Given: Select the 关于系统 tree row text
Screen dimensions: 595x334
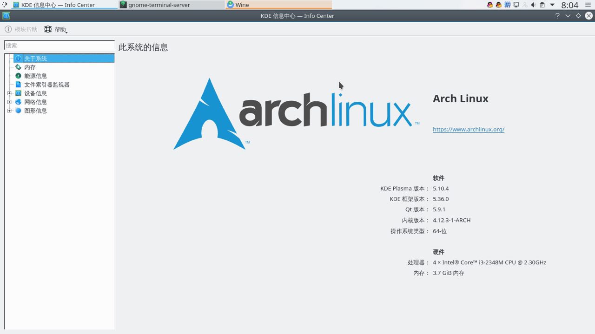Looking at the screenshot, I should pos(36,59).
